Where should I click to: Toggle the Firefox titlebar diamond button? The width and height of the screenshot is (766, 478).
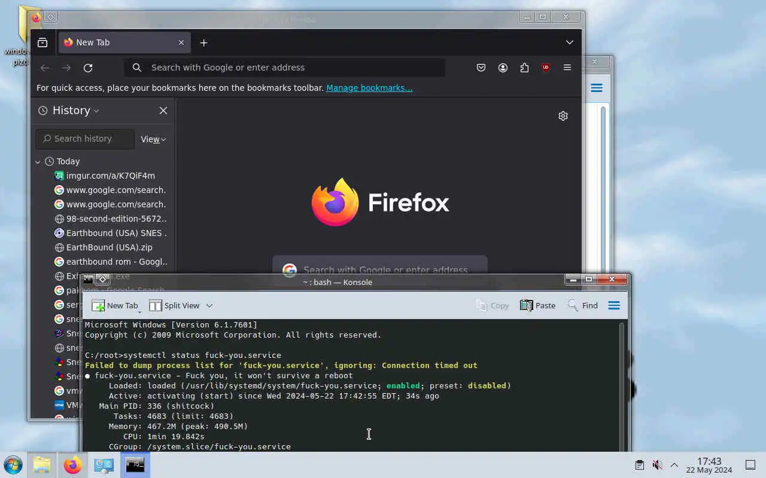[51, 17]
